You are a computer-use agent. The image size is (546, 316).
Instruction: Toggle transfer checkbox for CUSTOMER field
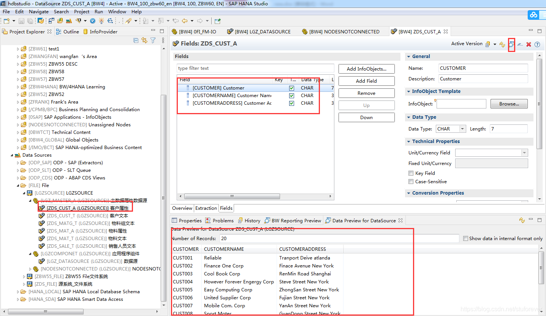291,88
